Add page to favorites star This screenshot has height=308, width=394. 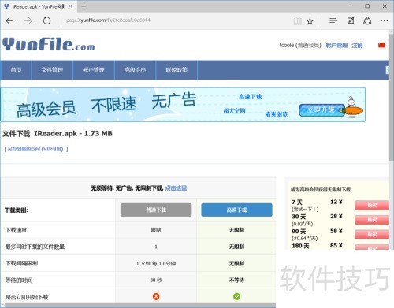310,21
